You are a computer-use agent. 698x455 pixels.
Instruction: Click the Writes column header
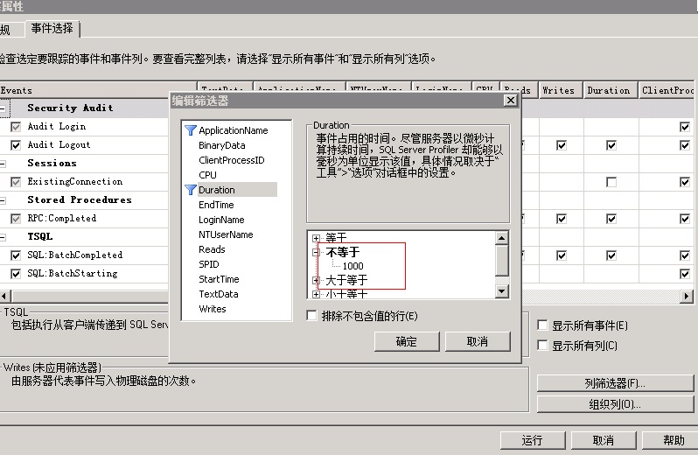(x=561, y=90)
